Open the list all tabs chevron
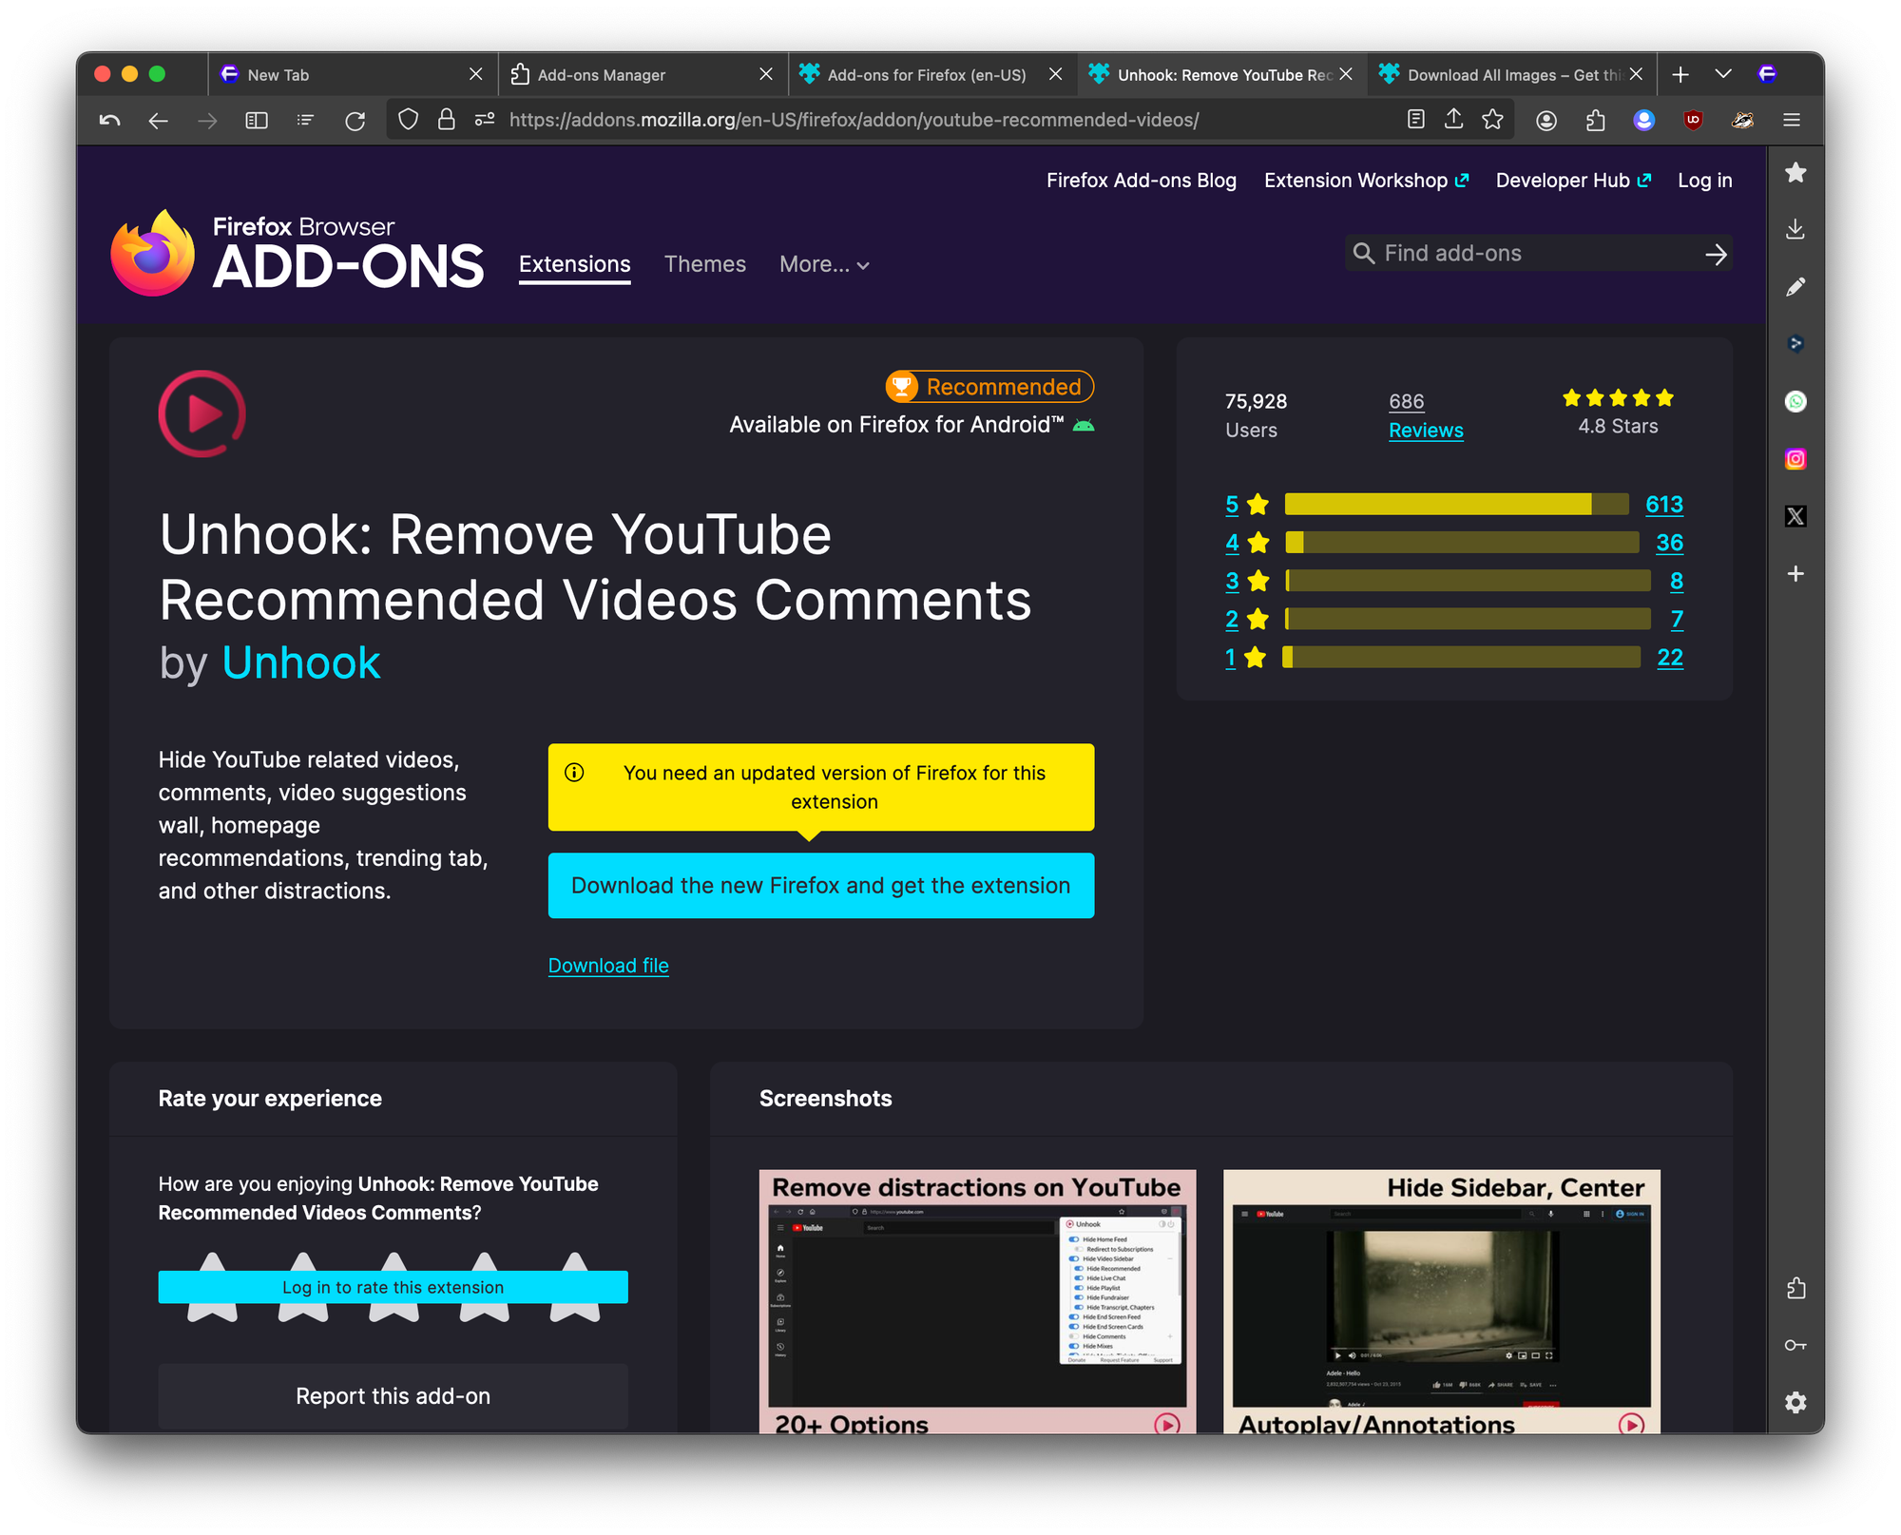 1723,74
